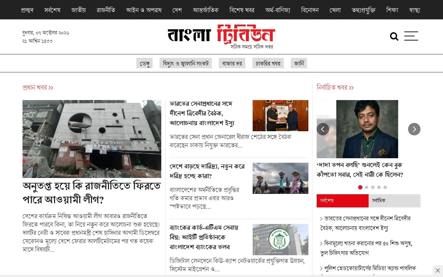The height and width of the screenshot is (277, 443).
Task: Switch to the সর্বাধিক tab
Action: coord(395,201)
